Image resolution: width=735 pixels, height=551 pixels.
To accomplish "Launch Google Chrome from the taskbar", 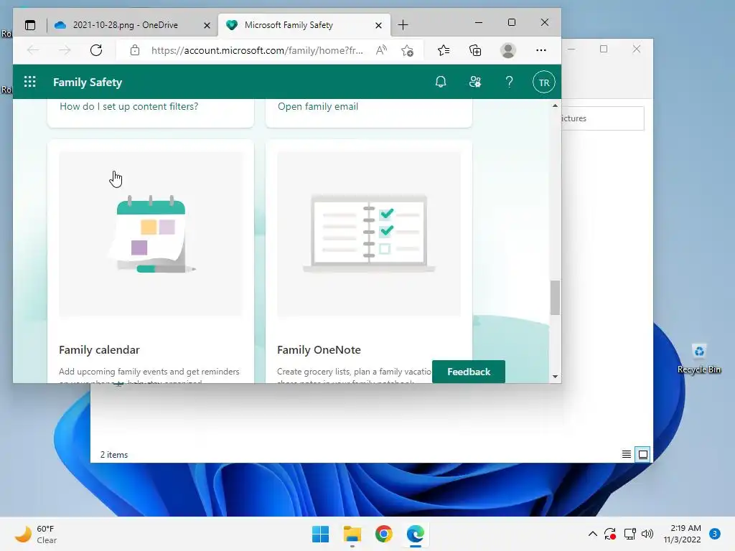I will 384,534.
